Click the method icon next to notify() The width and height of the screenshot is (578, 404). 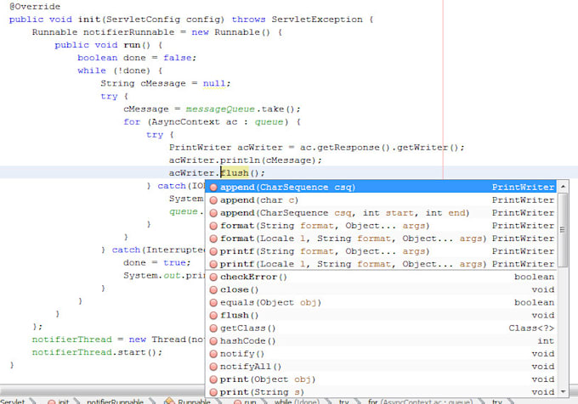pyautogui.click(x=213, y=353)
